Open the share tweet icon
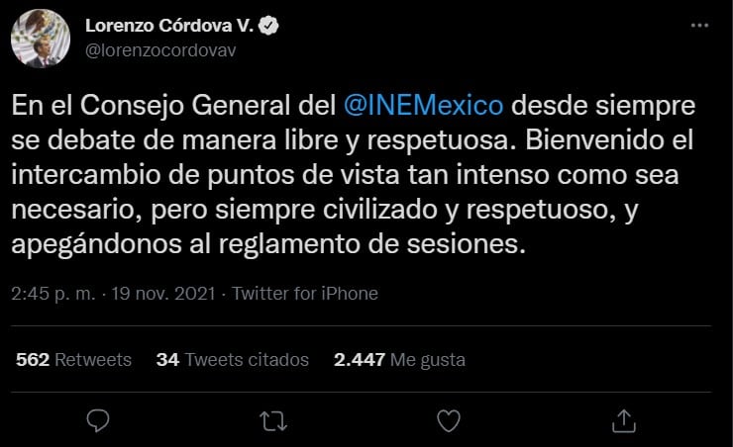 (624, 421)
